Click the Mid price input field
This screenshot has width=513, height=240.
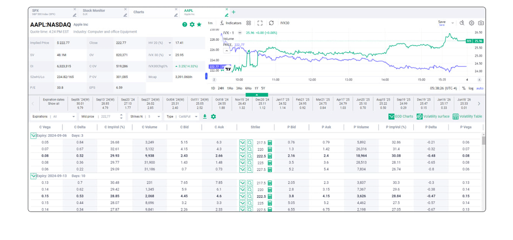[103, 116]
